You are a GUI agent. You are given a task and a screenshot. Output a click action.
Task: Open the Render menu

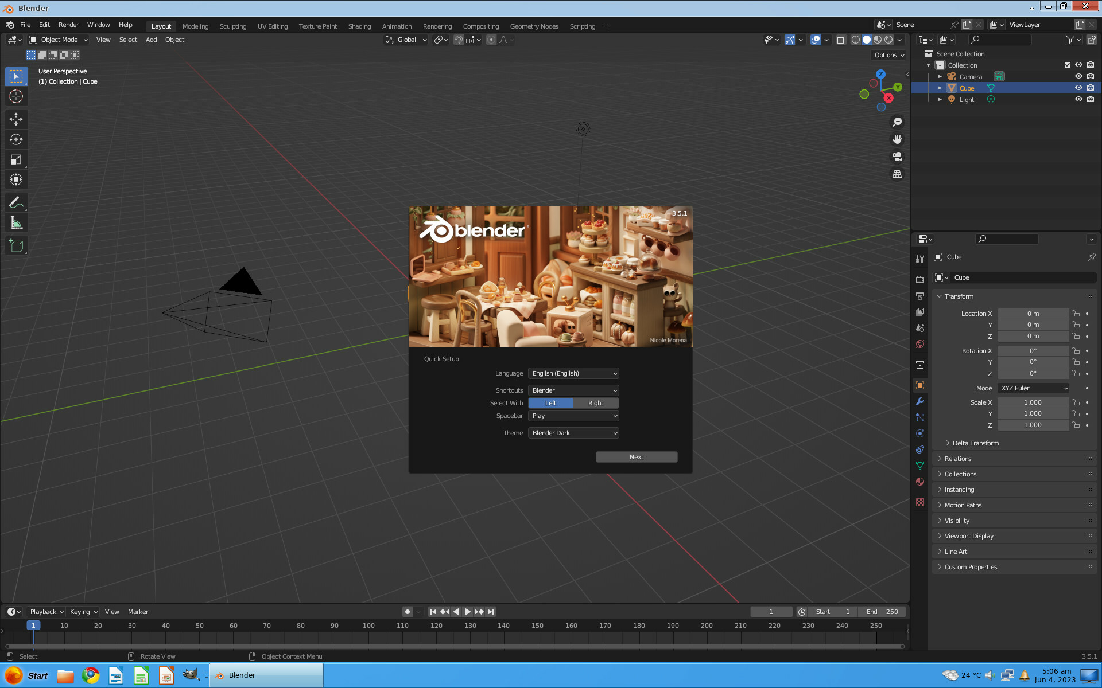pyautogui.click(x=68, y=25)
